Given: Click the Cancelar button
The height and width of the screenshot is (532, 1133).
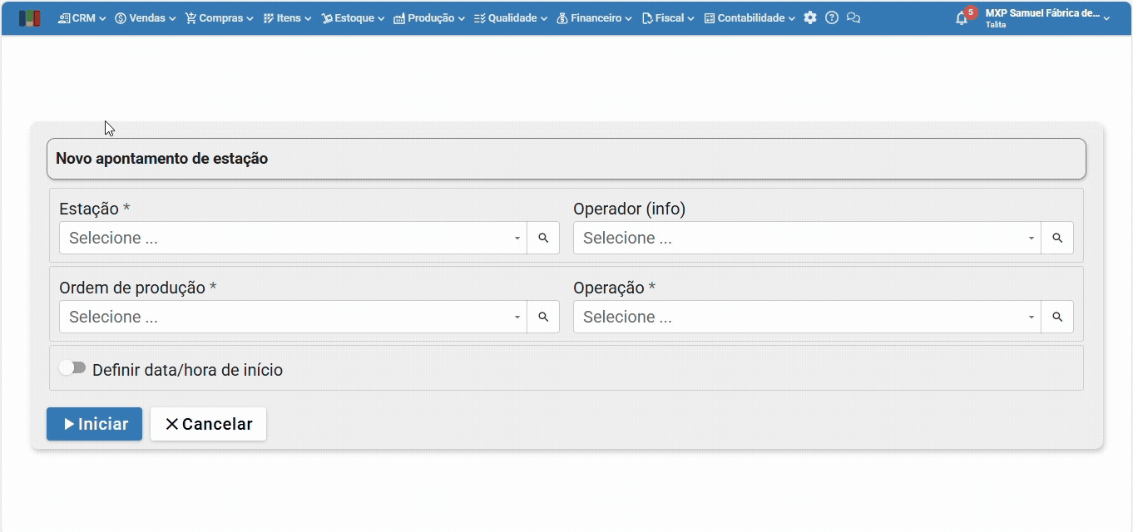Looking at the screenshot, I should 208,424.
